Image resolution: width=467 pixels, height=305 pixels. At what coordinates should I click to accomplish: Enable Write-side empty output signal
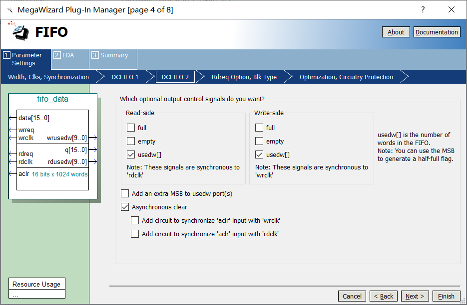[x=259, y=141]
